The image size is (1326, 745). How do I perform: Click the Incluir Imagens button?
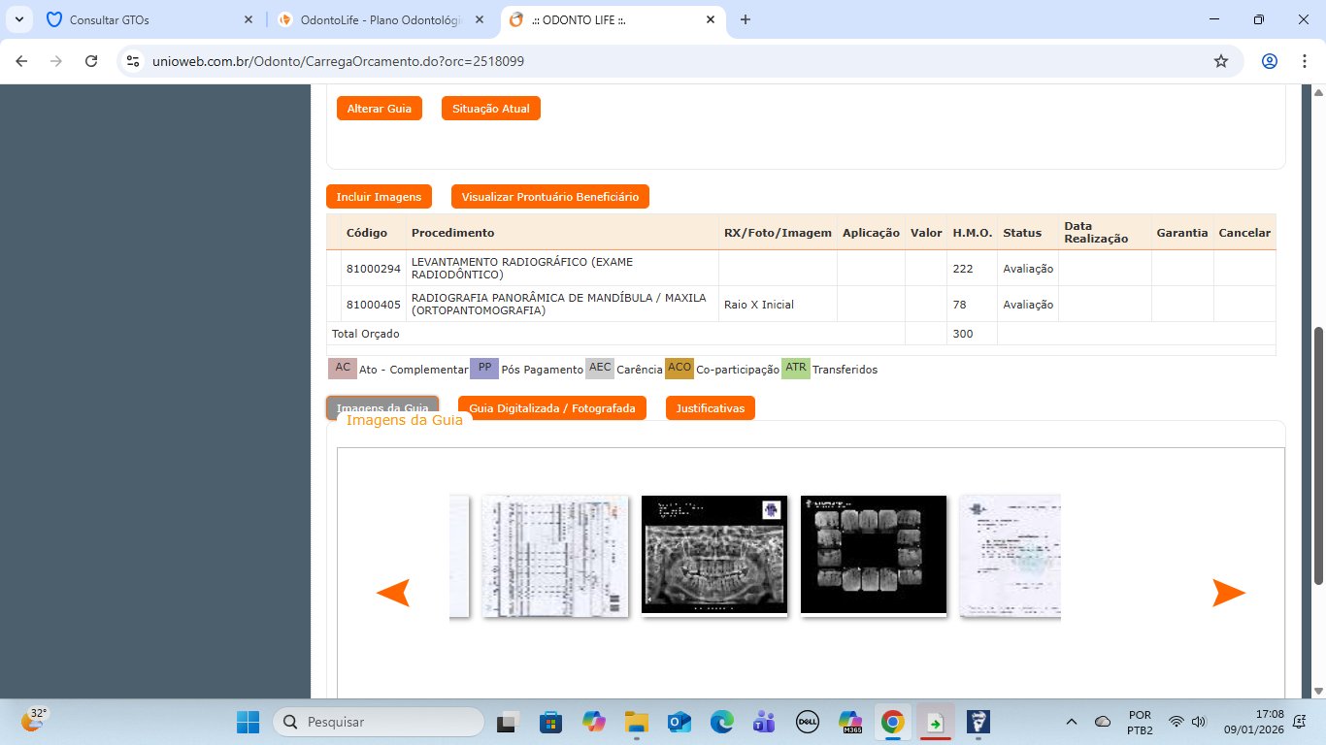click(x=379, y=197)
